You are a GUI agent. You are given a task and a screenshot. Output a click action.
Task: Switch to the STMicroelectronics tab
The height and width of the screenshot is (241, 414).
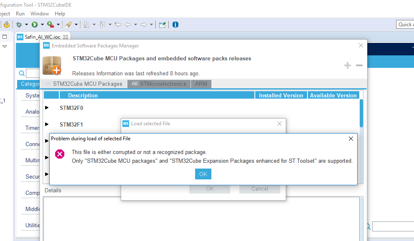tap(159, 84)
